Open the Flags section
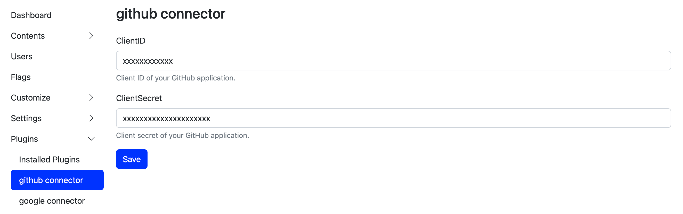Viewport: 683px width, 214px height. coord(21,77)
